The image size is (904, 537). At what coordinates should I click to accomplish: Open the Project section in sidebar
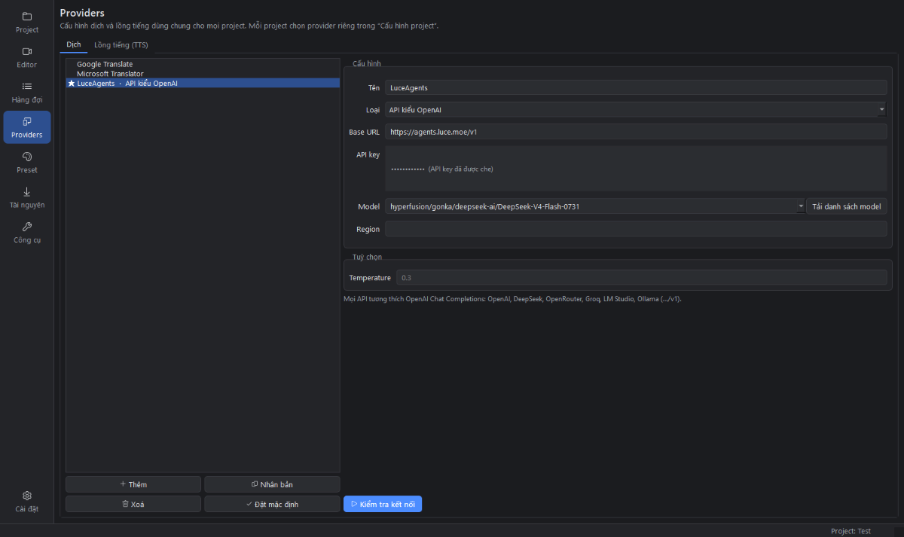(x=27, y=23)
